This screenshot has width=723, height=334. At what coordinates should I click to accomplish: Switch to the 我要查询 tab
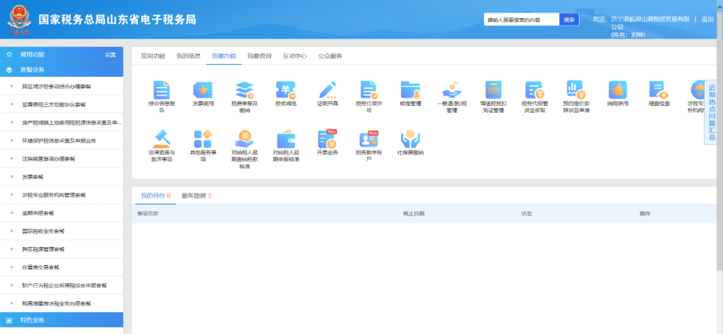(x=259, y=56)
